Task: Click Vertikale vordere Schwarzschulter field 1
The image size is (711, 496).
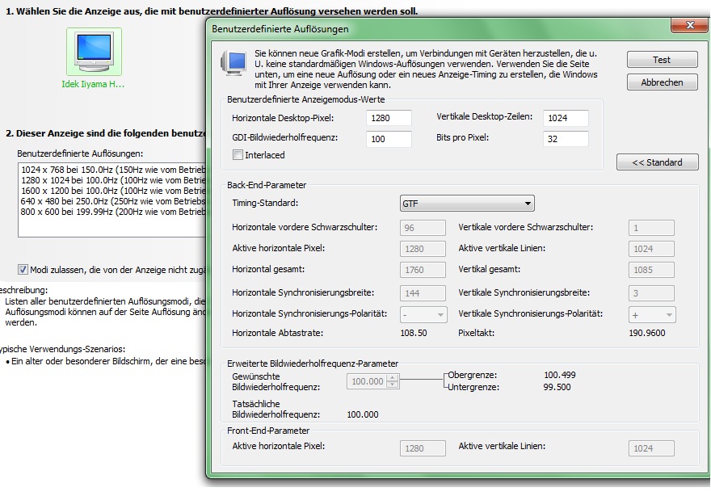Action: pyautogui.click(x=651, y=228)
